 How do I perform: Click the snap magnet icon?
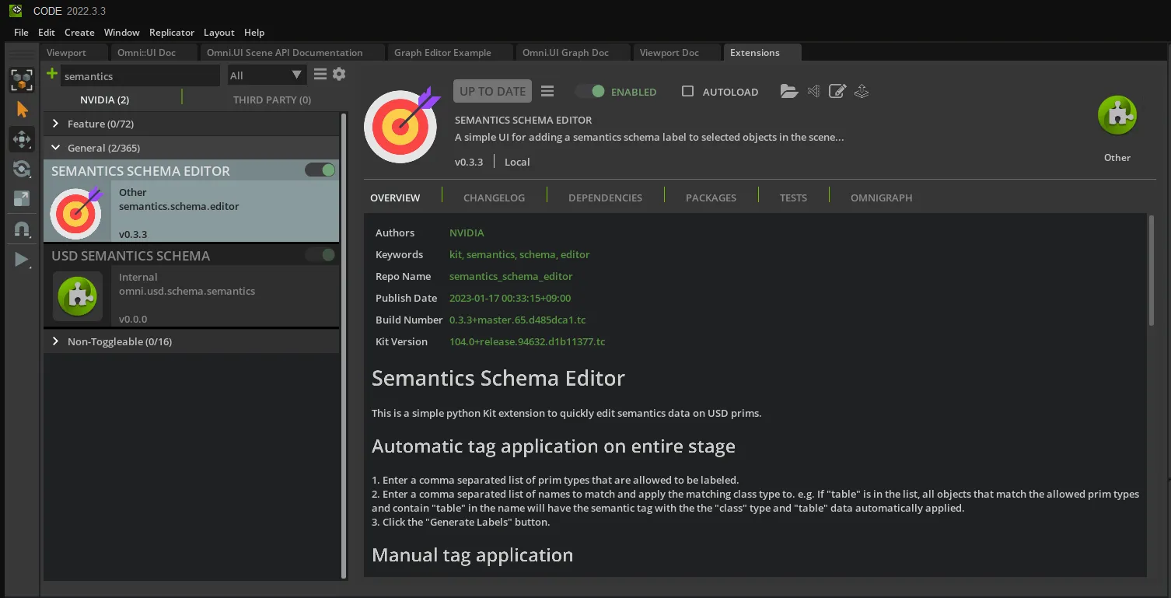pyautogui.click(x=22, y=229)
